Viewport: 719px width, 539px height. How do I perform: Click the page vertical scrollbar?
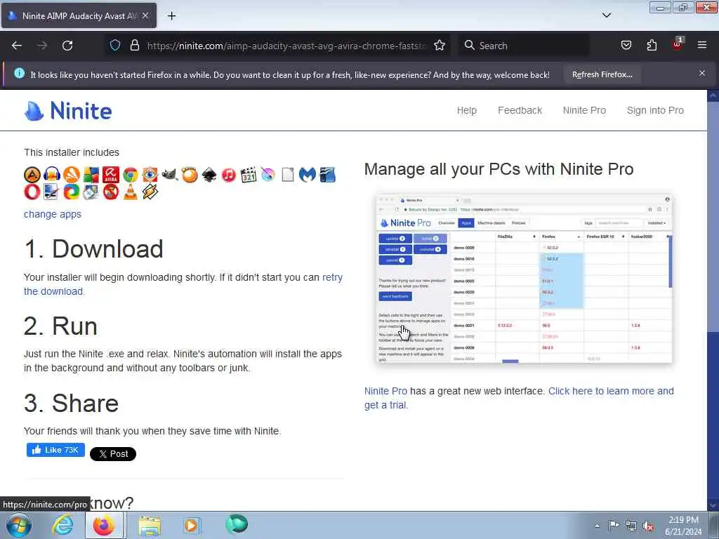pyautogui.click(x=713, y=300)
